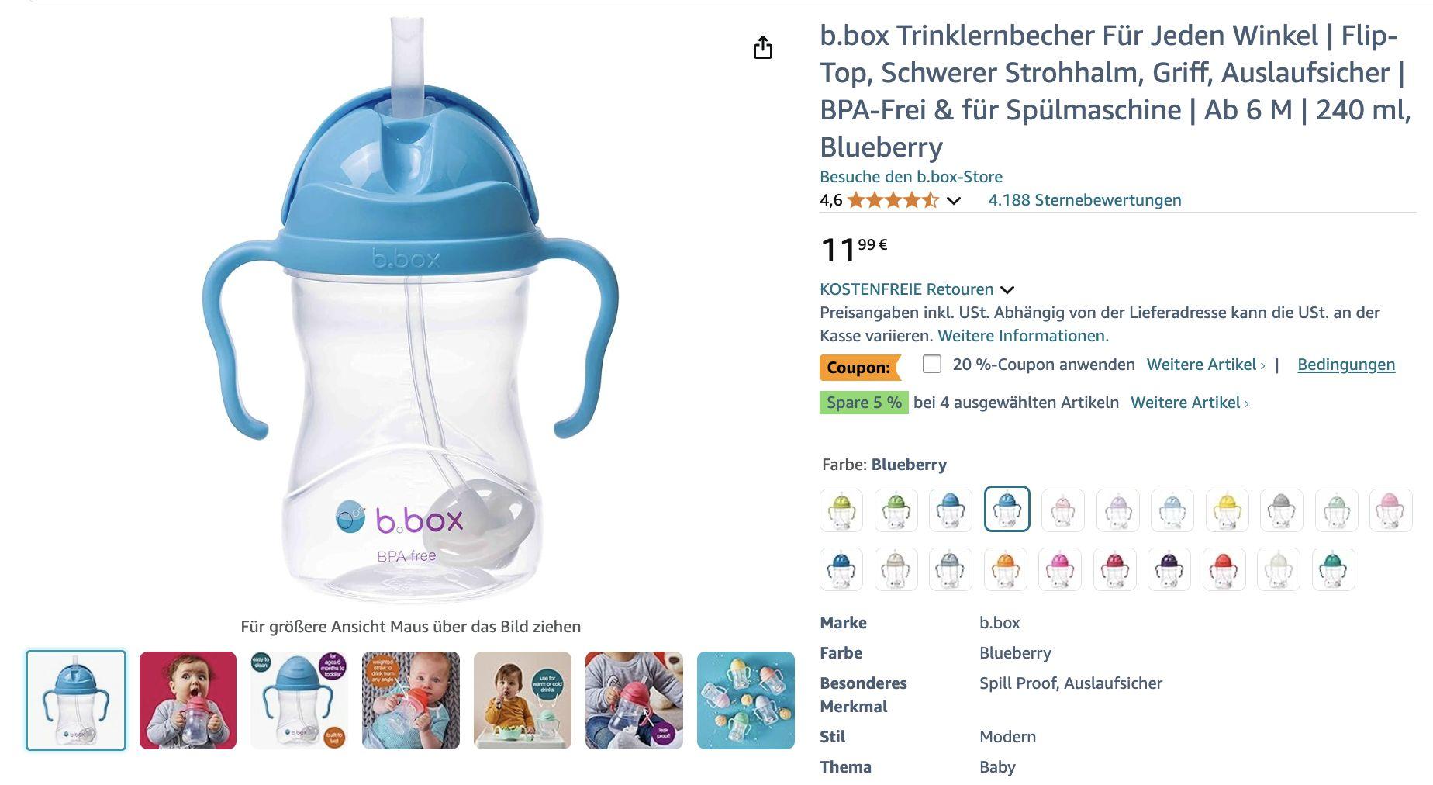Visit the b.box-Store link
Viewport: 1433px width, 785px height.
pos(911,177)
